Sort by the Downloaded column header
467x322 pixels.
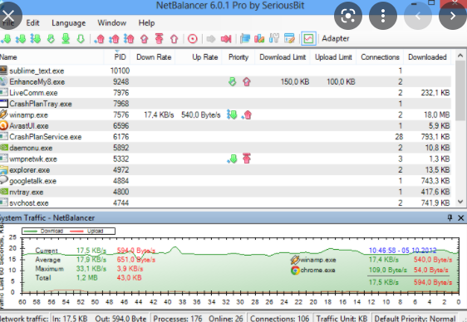click(427, 57)
